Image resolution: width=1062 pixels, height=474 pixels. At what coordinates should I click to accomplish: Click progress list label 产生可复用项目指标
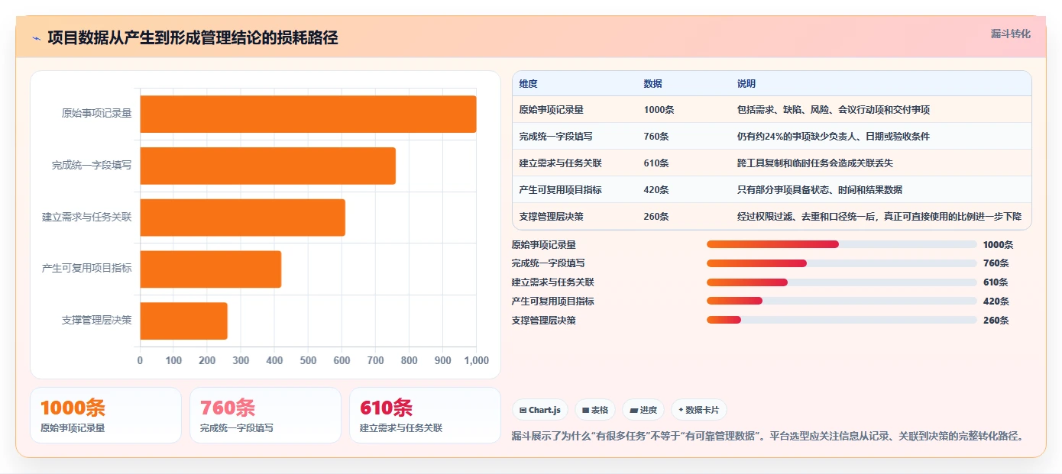pos(552,301)
